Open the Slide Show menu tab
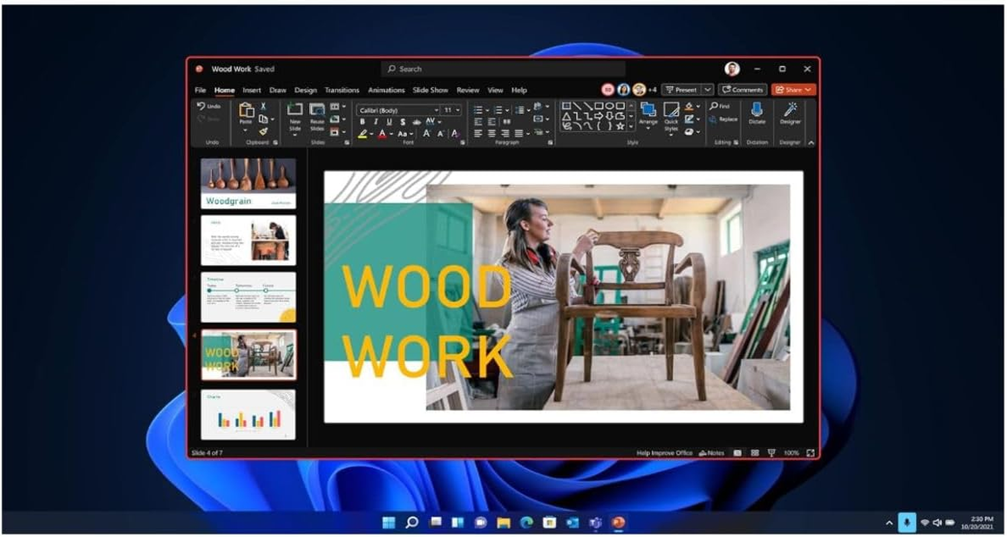 430,89
